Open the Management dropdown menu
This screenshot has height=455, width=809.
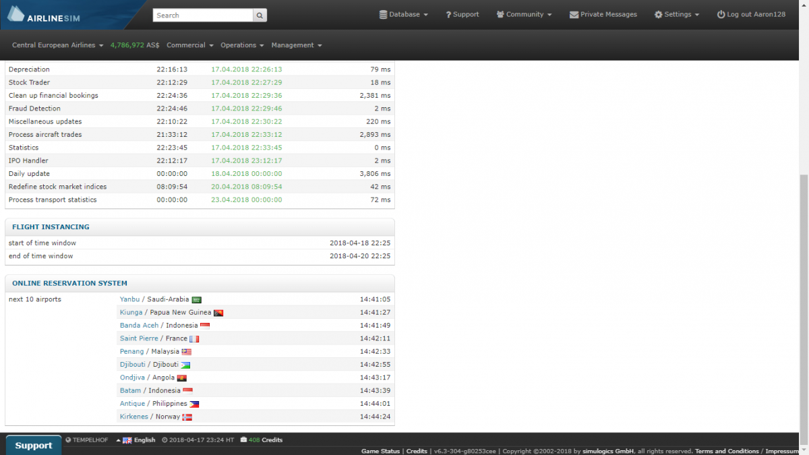[x=297, y=45]
